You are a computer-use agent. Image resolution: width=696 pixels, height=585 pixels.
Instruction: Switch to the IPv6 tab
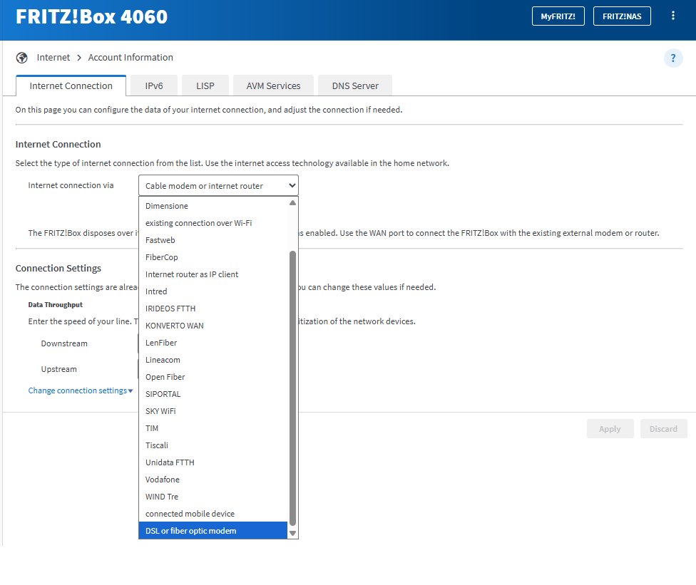coord(154,86)
